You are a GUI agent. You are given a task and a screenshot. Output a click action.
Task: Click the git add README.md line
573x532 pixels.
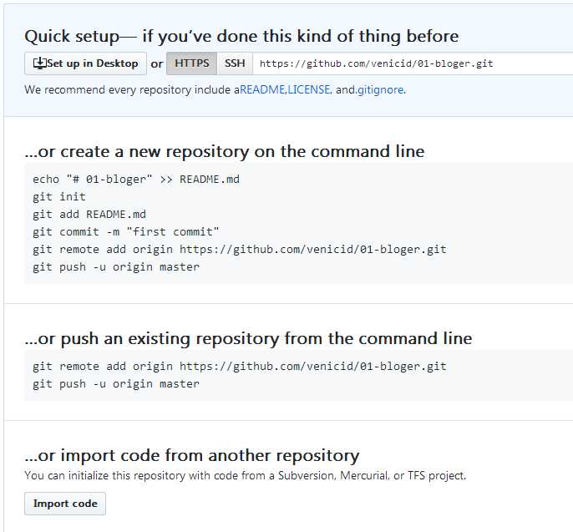click(89, 215)
